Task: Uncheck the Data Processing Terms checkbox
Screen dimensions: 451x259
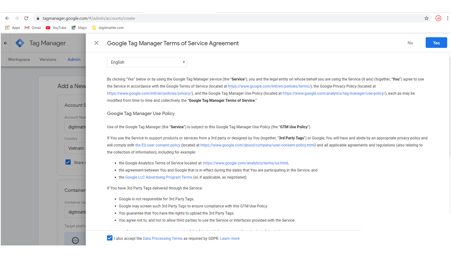Action: [110, 238]
